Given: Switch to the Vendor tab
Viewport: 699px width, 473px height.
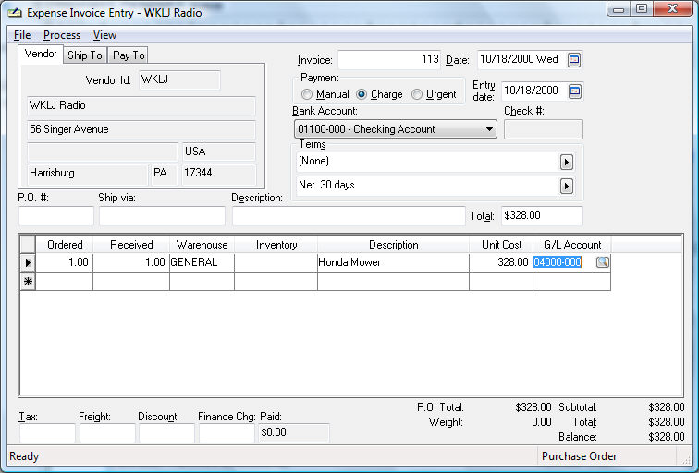Looking at the screenshot, I should click(x=41, y=54).
